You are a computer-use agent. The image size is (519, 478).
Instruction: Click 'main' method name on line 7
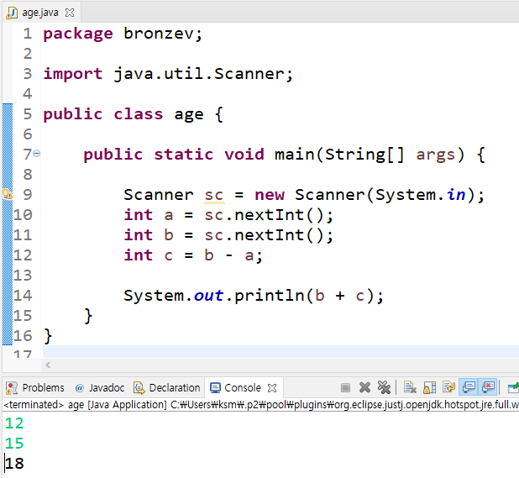coord(294,155)
